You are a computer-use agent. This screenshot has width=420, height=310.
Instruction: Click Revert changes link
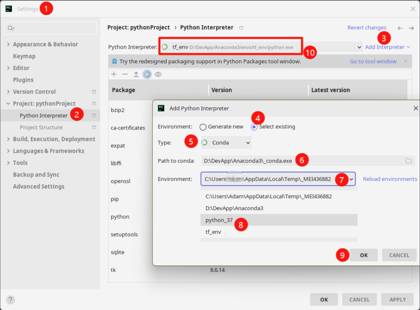coord(367,28)
